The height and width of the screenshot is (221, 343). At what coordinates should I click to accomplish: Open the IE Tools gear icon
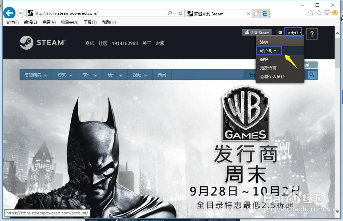click(327, 13)
